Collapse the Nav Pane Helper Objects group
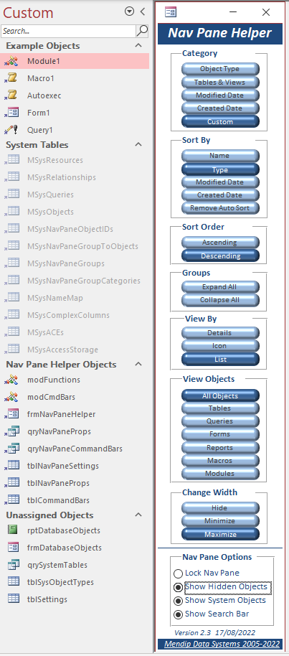The width and height of the screenshot is (289, 656). click(138, 364)
